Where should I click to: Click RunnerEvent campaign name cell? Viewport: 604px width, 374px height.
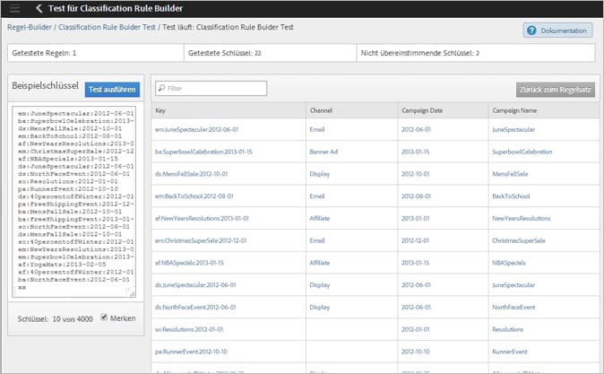[510, 352]
